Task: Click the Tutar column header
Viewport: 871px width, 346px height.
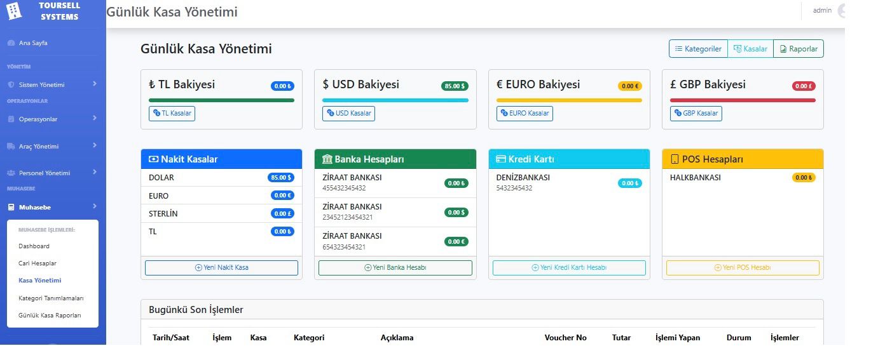Action: (622, 338)
